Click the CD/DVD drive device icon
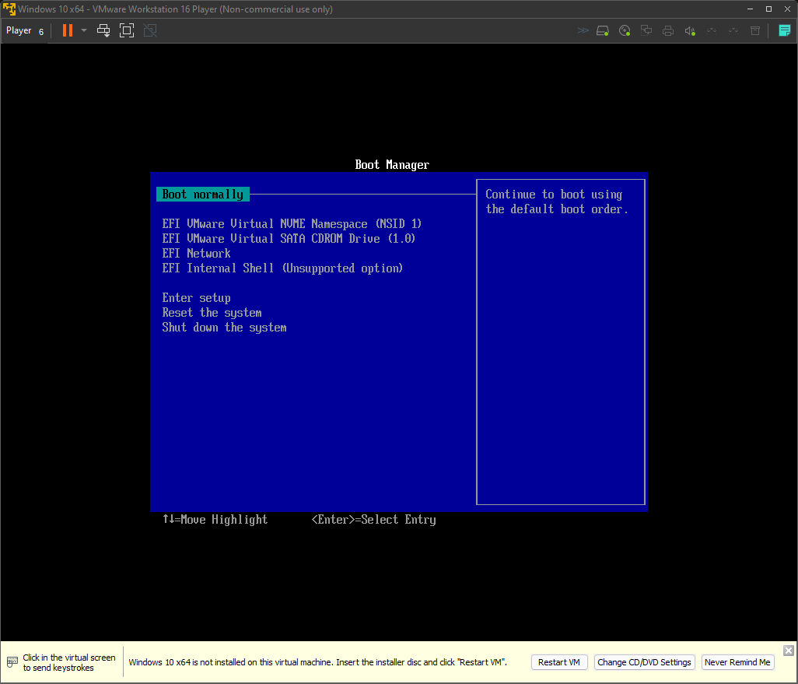Viewport: 798px width, 684px height. [625, 31]
